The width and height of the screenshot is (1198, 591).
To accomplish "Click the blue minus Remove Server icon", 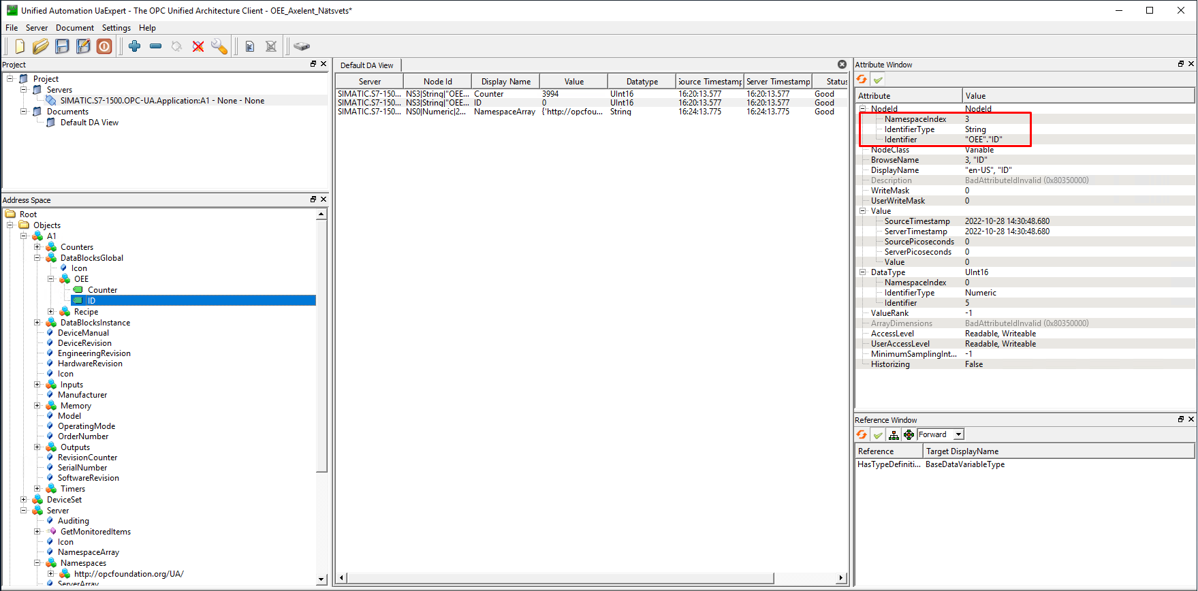I will click(155, 46).
